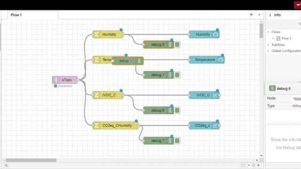Screen dimensions: 301x169
Task: Expand the Subflows section
Action: click(268, 45)
